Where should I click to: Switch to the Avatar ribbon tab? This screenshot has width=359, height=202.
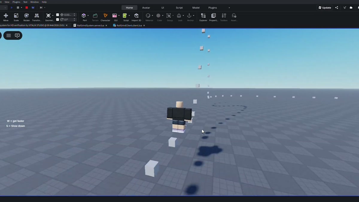pos(146,8)
